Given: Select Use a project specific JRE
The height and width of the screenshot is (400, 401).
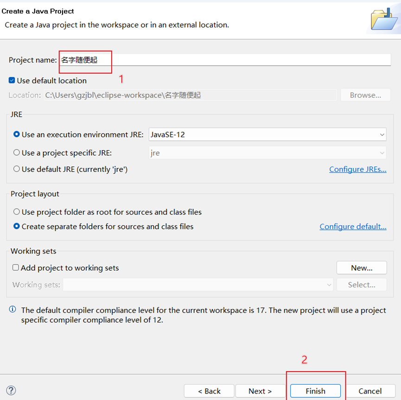Looking at the screenshot, I should point(17,152).
